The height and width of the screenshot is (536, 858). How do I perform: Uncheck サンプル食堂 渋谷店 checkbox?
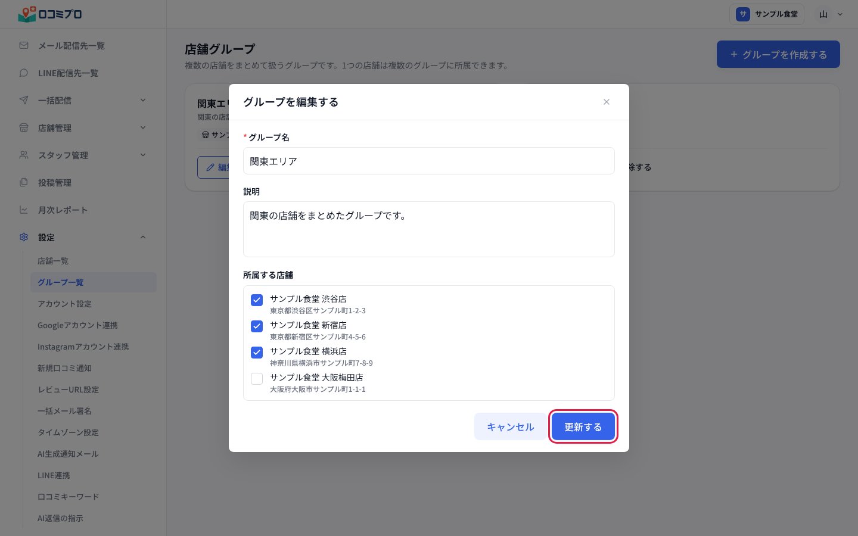tap(257, 300)
